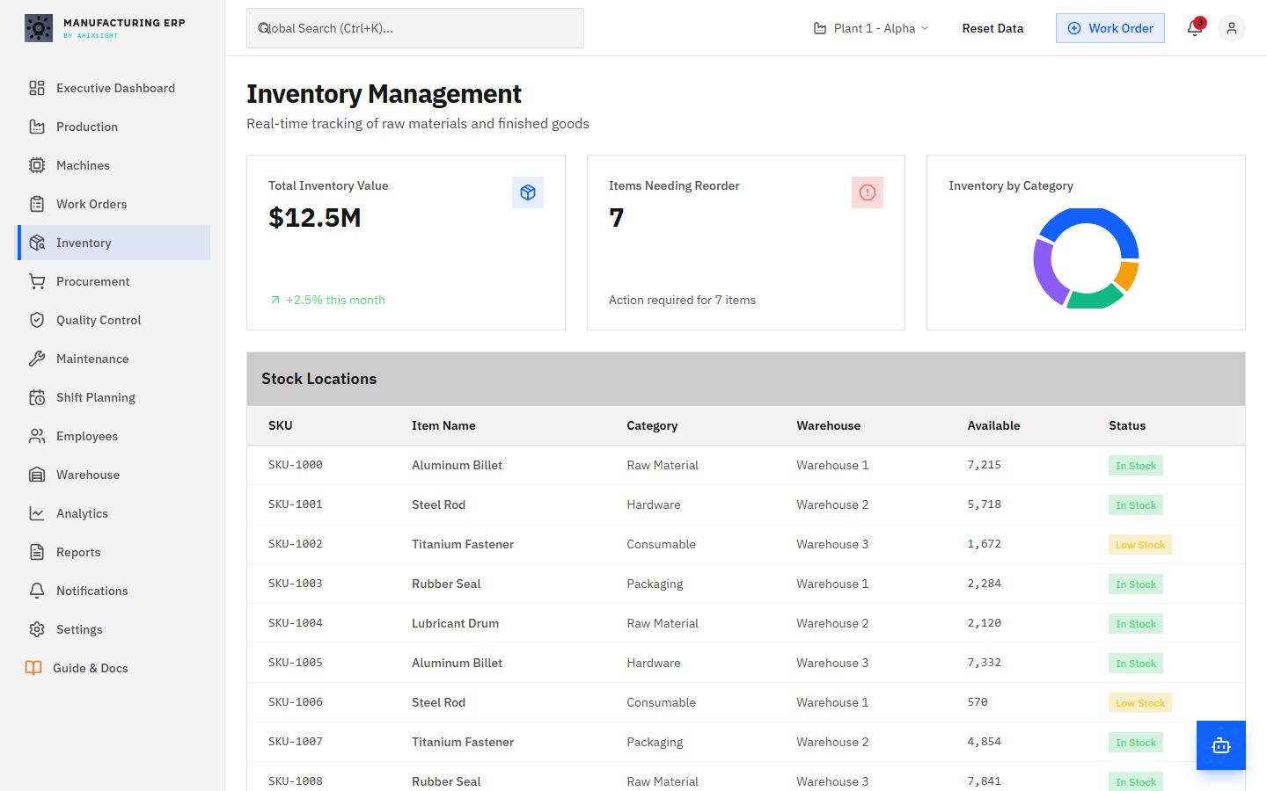The image size is (1267, 791).
Task: Click the green segment of category donut
Action: click(x=1095, y=299)
